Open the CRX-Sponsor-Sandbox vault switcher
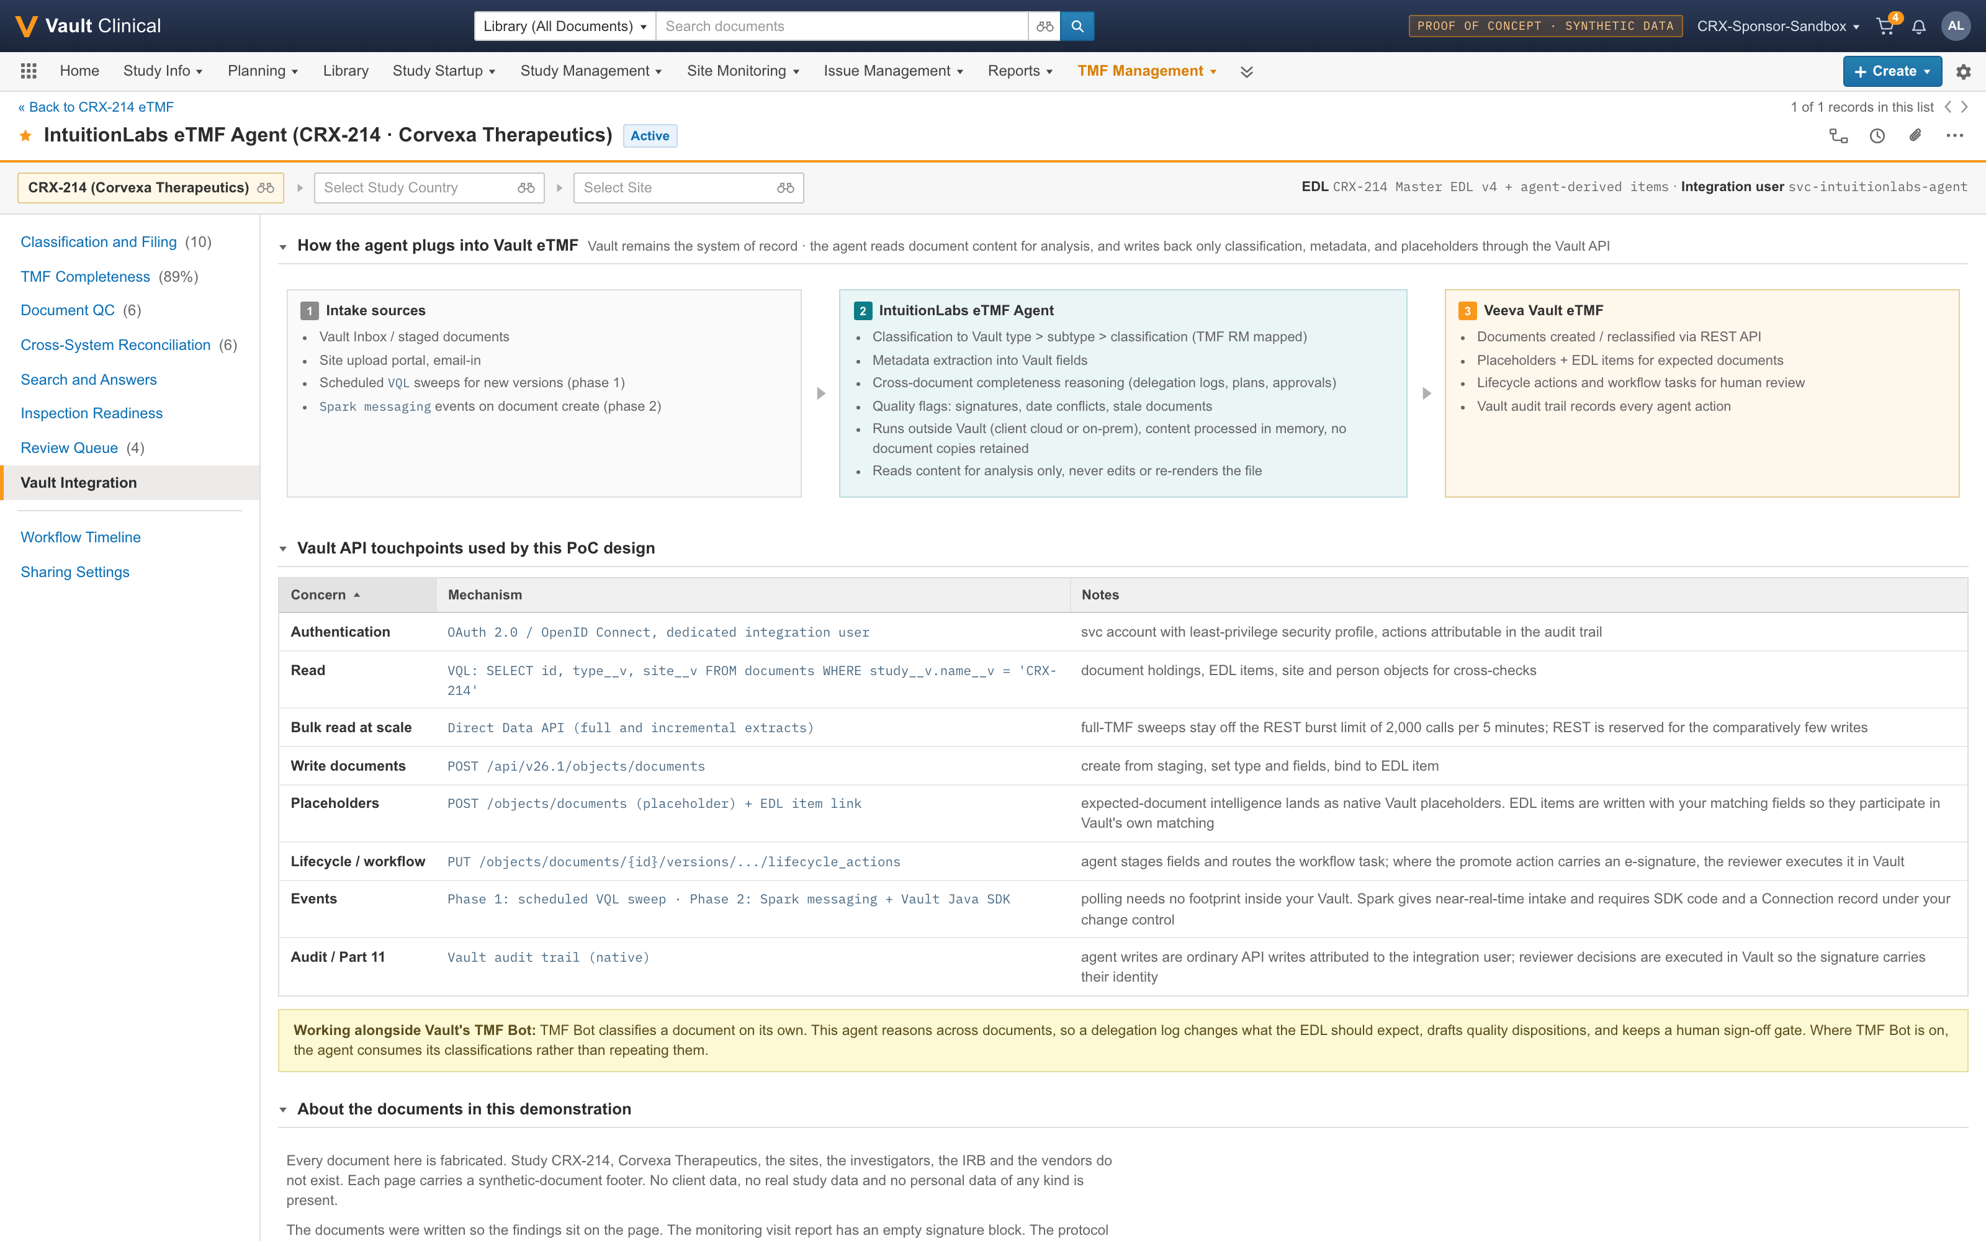1986x1241 pixels. [x=1777, y=26]
